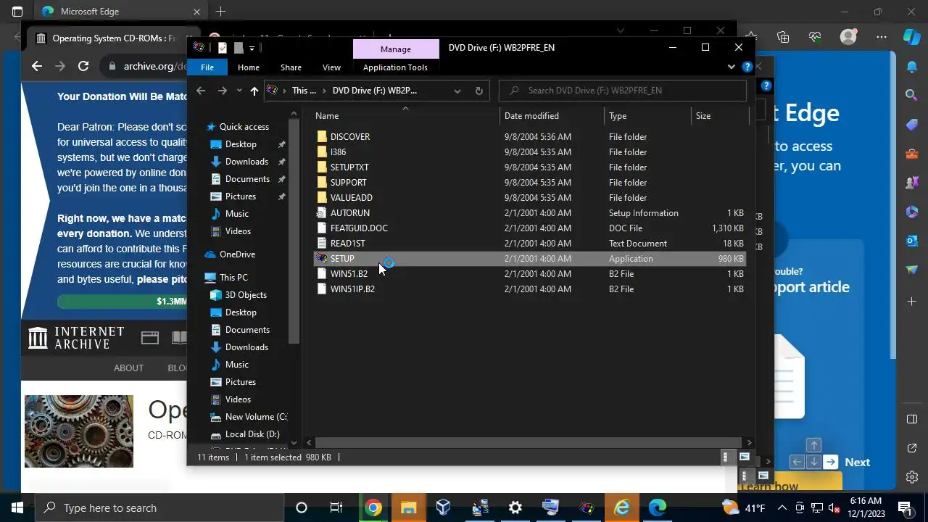
Task: Click the Properties quick access toolbar icon
Action: pyautogui.click(x=223, y=48)
